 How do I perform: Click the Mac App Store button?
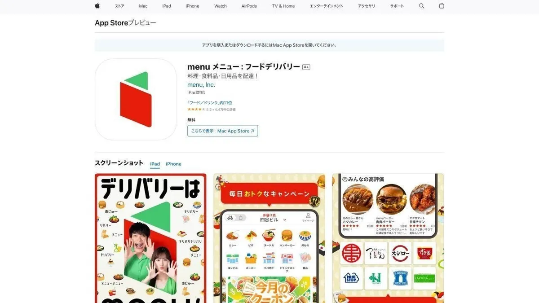coord(223,131)
